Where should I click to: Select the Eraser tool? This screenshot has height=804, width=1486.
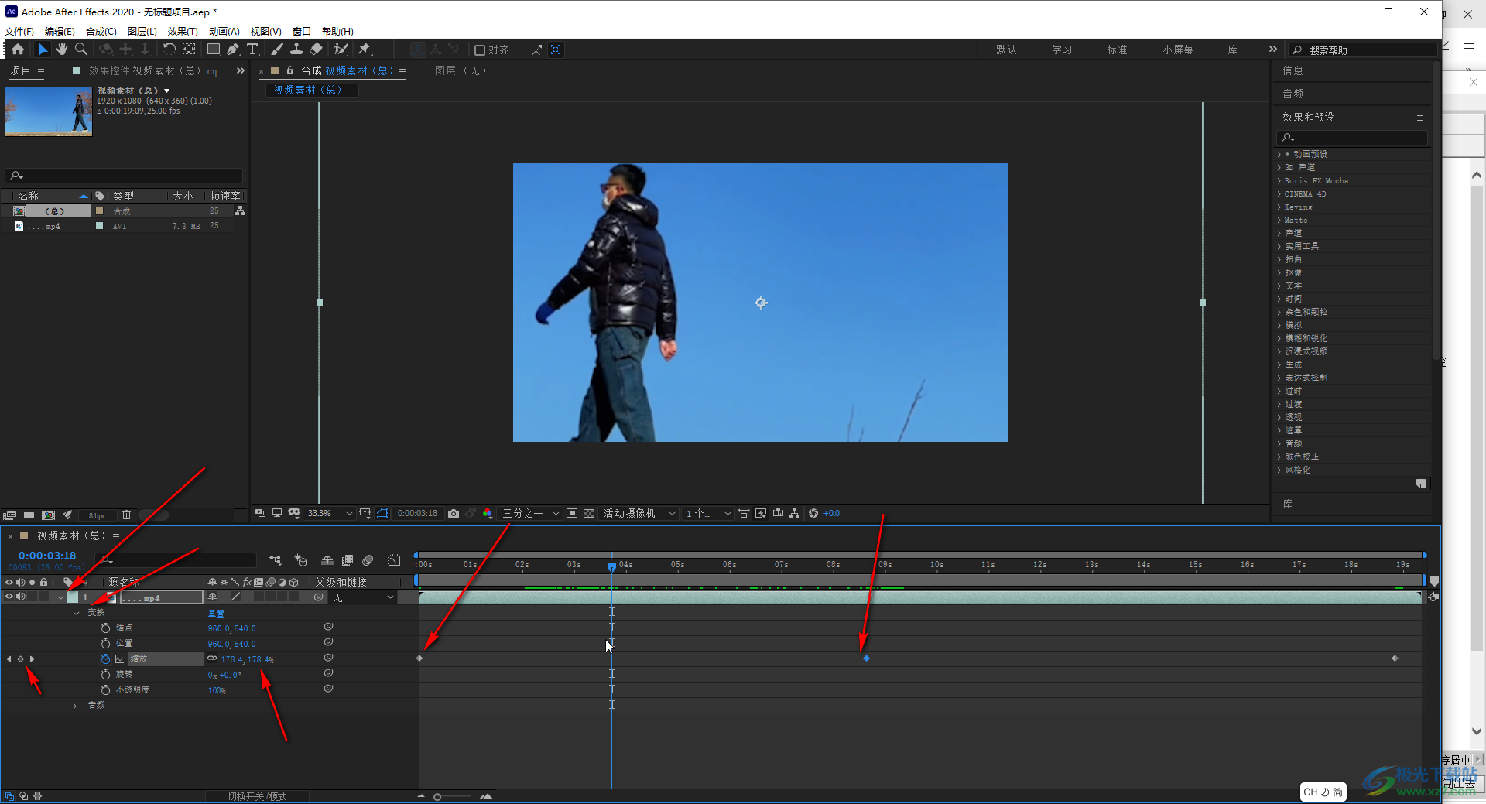316,50
